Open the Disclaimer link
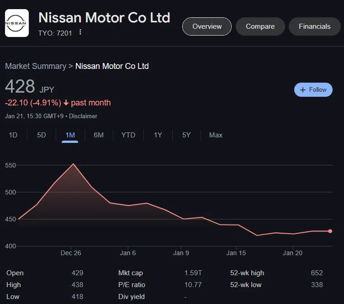344x304 pixels. point(83,116)
